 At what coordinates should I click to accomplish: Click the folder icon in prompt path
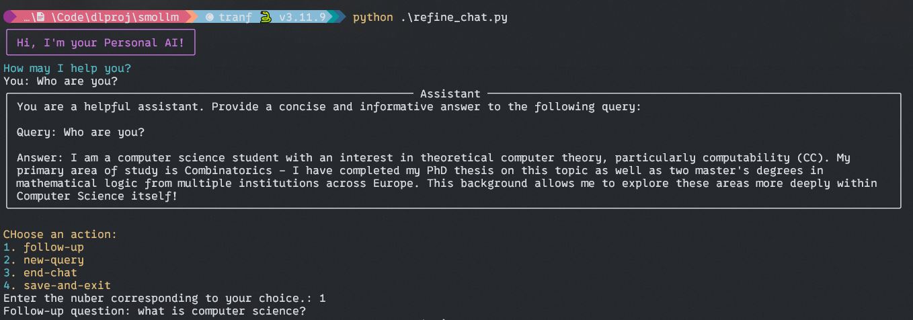[x=40, y=17]
